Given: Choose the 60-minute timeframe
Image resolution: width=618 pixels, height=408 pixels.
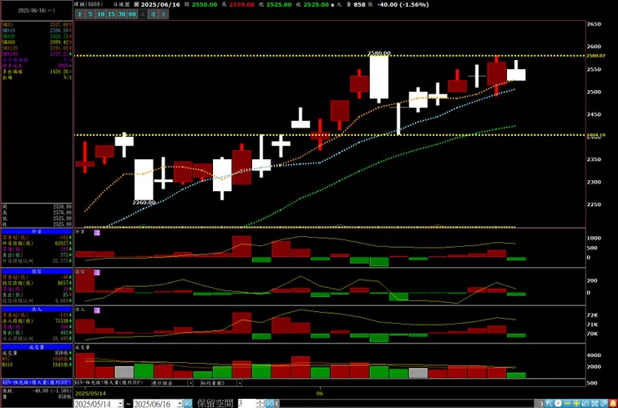Looking at the screenshot, I should point(132,14).
